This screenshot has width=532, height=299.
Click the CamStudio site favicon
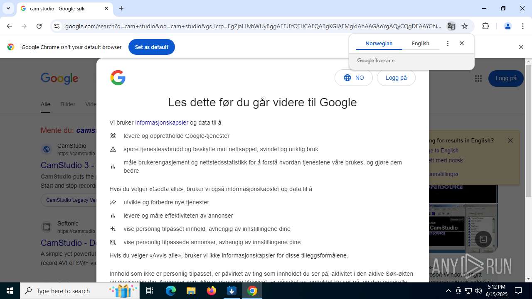pyautogui.click(x=47, y=149)
